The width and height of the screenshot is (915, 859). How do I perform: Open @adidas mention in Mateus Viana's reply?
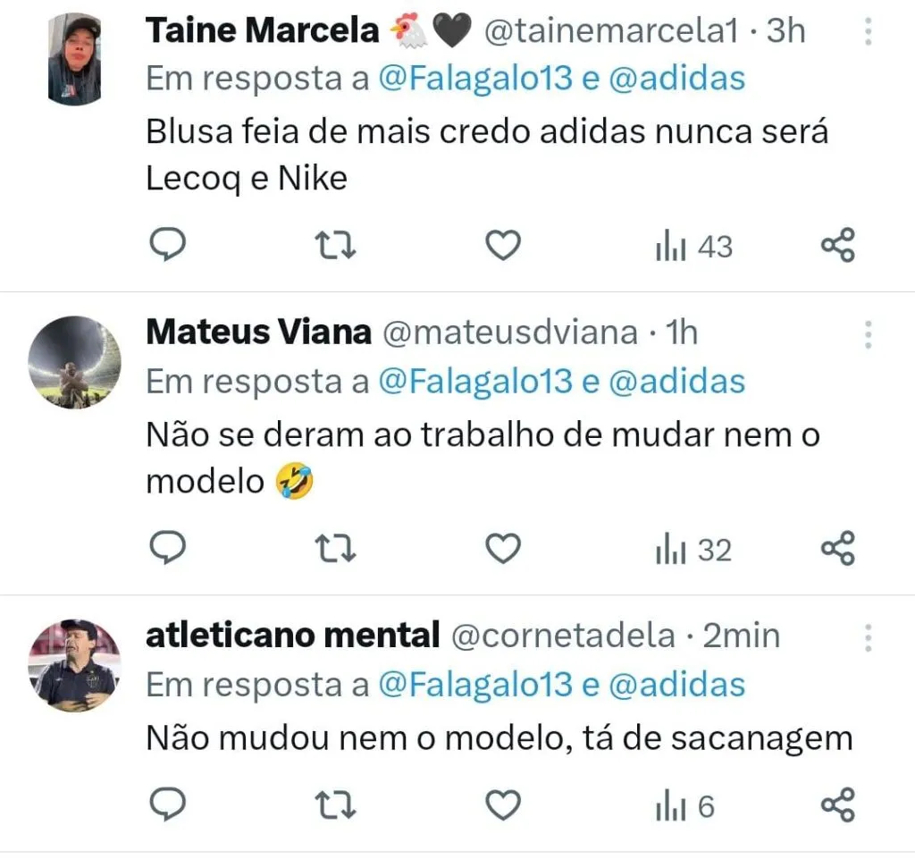coord(676,383)
